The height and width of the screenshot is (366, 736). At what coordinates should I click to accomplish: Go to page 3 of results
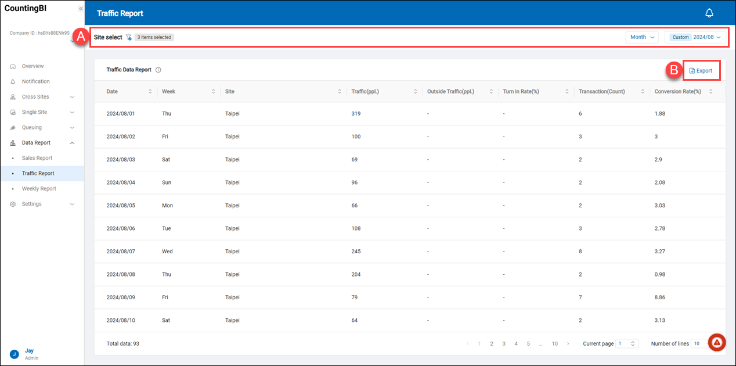pyautogui.click(x=504, y=344)
